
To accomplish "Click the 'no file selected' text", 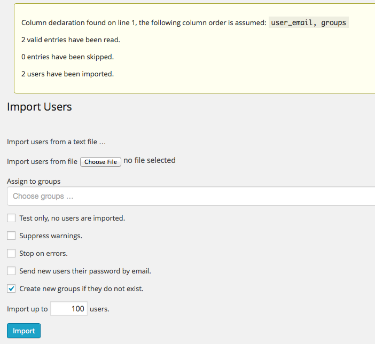I will (x=150, y=160).
